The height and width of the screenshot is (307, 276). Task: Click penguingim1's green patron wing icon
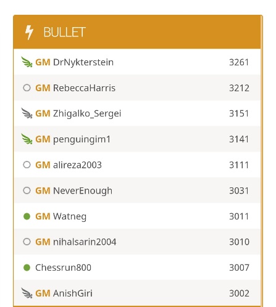[x=27, y=139]
